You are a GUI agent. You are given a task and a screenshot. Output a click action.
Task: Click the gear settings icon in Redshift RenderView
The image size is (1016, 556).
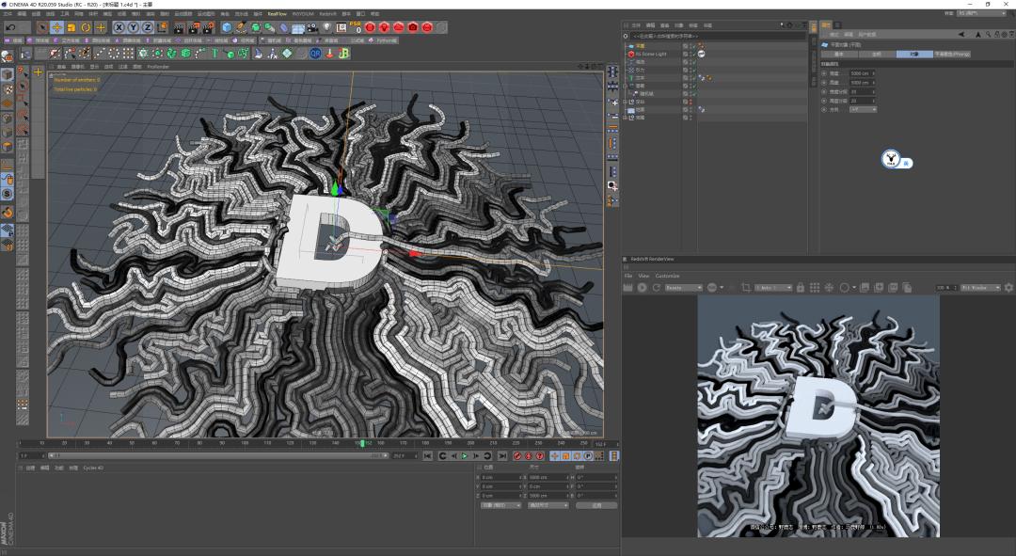(1007, 288)
